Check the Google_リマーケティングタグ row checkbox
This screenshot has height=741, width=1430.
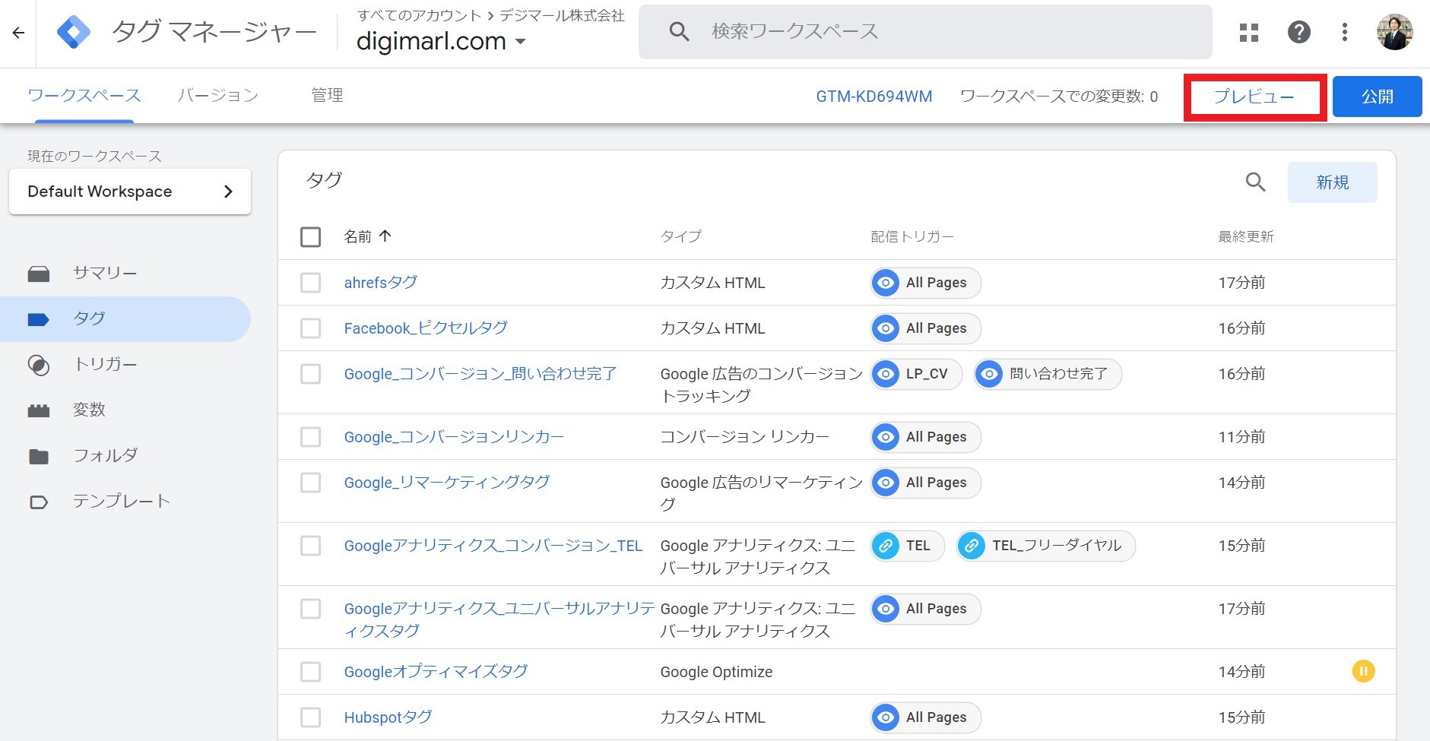[x=310, y=483]
